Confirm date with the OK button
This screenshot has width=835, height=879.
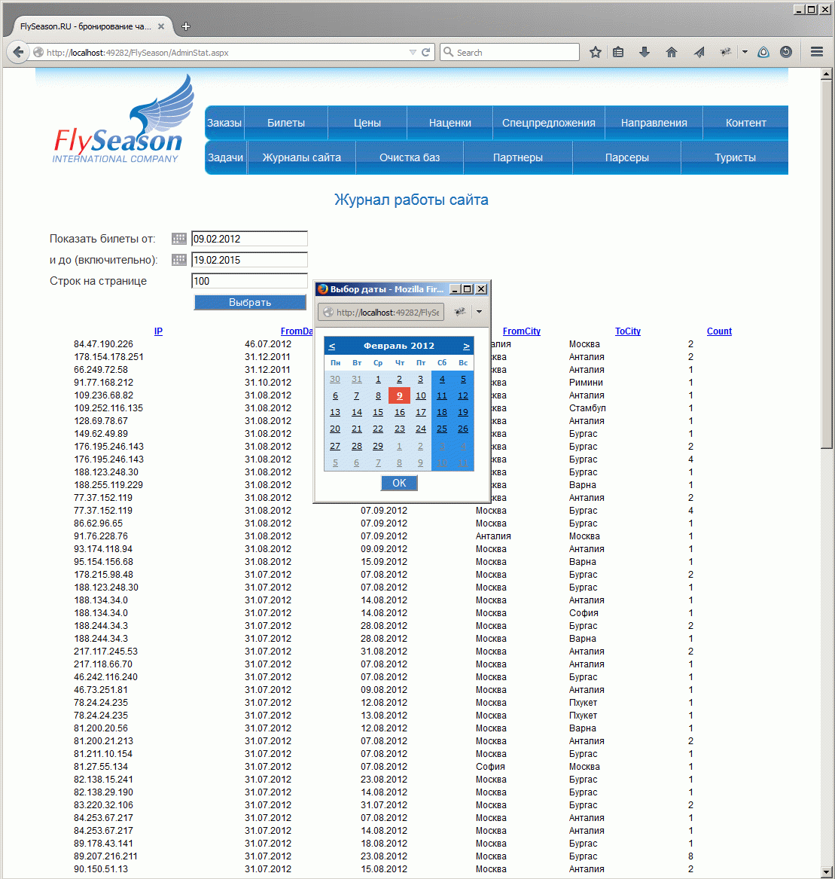coord(399,483)
